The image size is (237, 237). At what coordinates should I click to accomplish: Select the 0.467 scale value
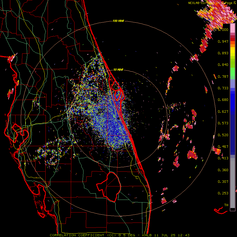223,147
